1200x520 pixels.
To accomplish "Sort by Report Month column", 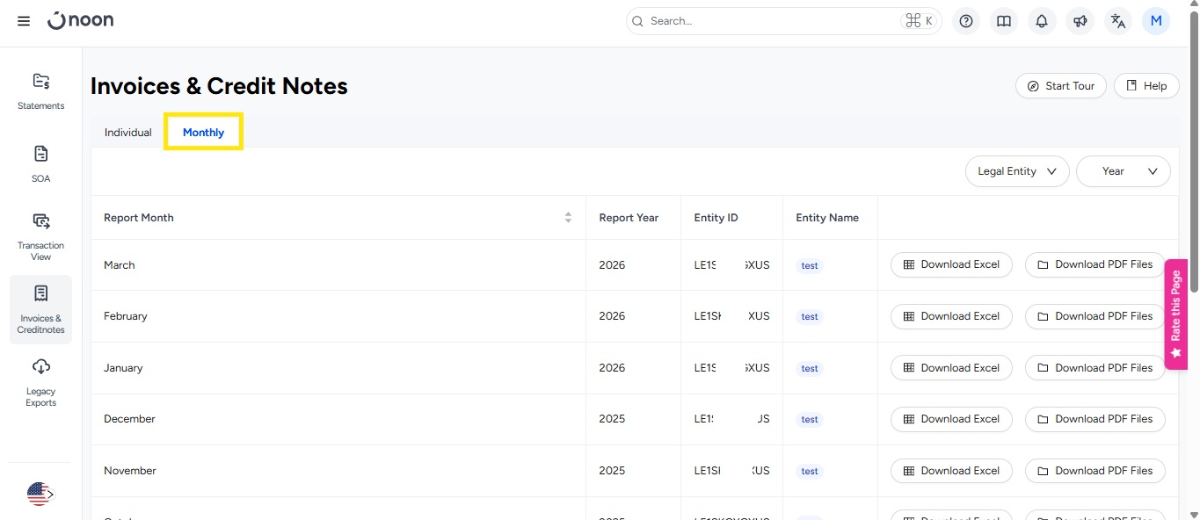I will click(568, 218).
